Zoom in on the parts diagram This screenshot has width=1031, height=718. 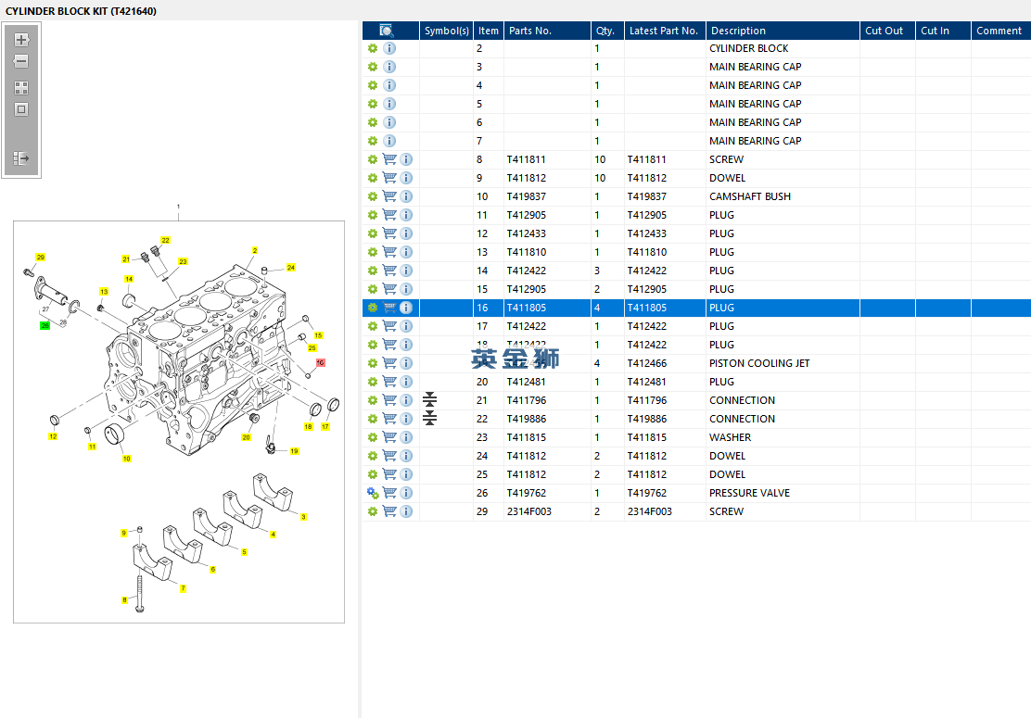[x=21, y=40]
